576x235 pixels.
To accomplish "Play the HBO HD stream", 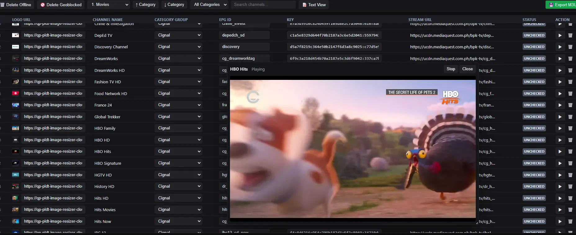I will [560, 140].
